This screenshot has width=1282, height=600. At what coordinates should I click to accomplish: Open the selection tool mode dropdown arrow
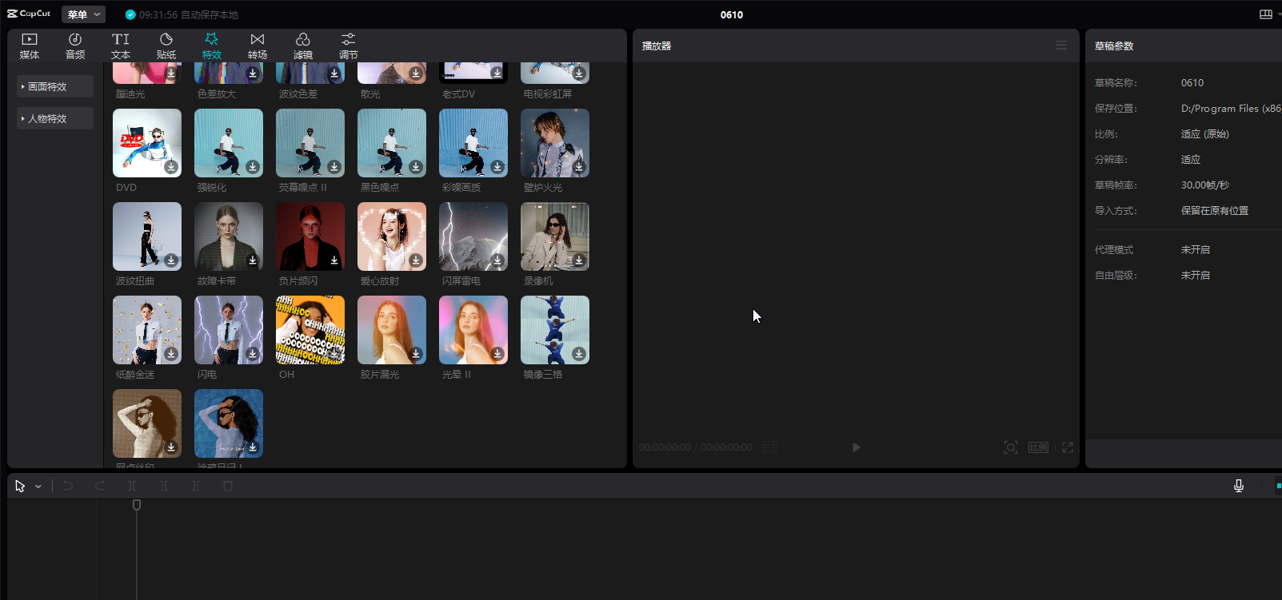point(38,487)
